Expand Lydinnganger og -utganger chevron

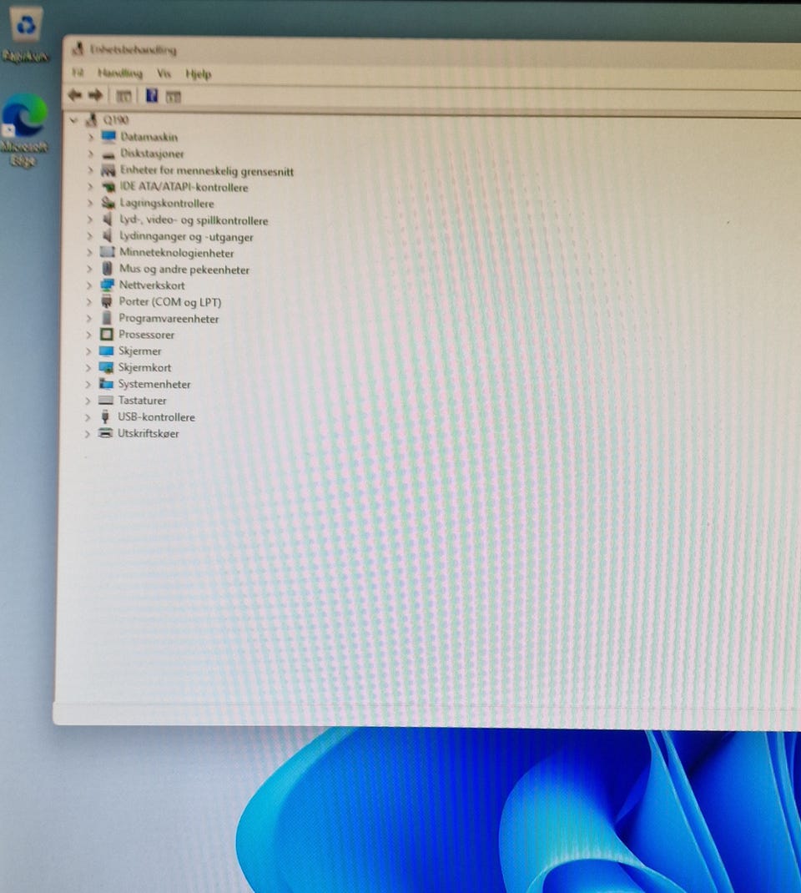pyautogui.click(x=89, y=236)
